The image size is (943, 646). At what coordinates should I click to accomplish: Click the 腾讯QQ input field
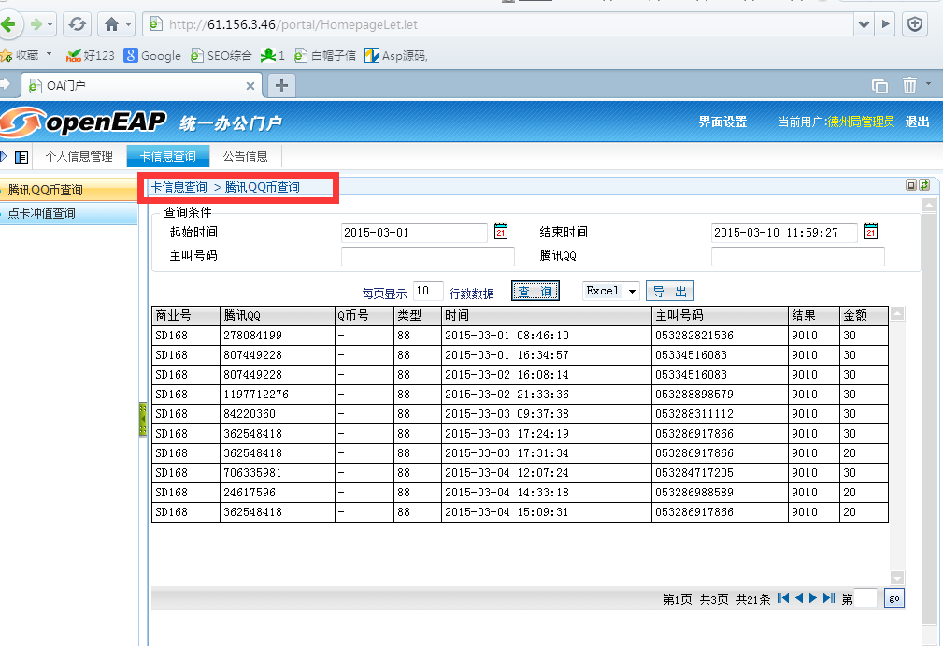tap(797, 256)
